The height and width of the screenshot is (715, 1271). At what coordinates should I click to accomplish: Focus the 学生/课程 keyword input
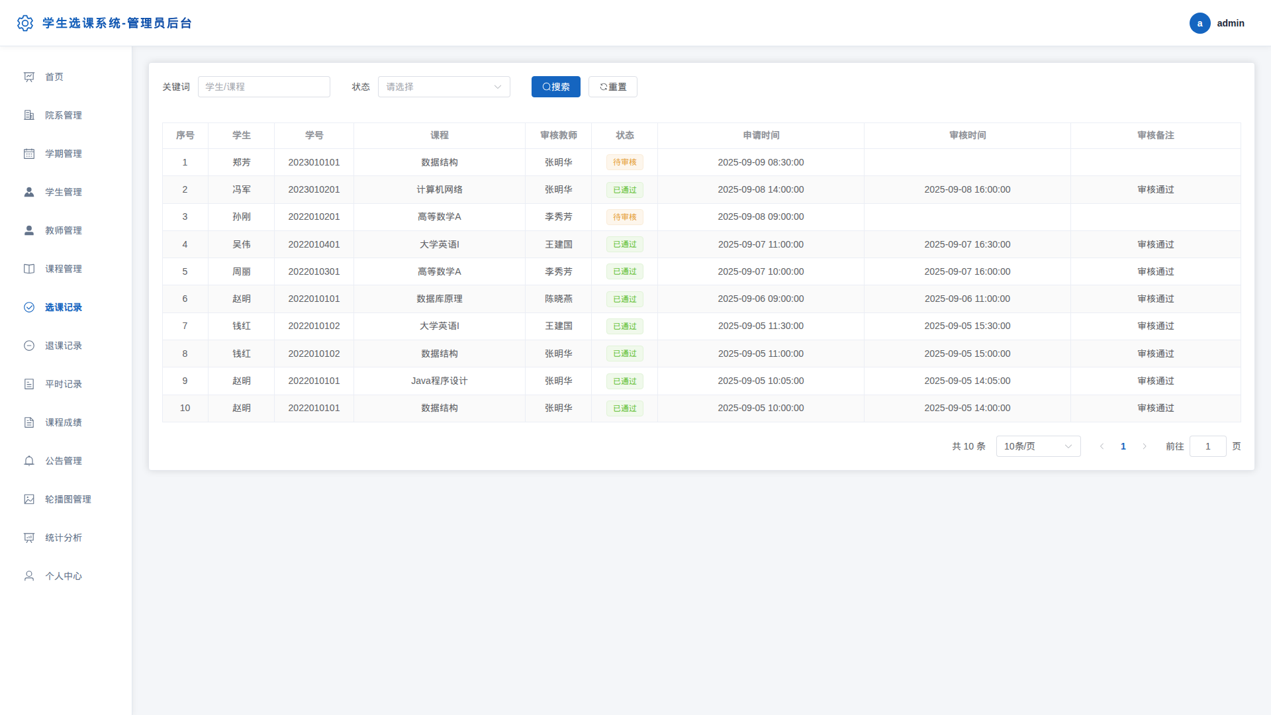click(x=264, y=87)
